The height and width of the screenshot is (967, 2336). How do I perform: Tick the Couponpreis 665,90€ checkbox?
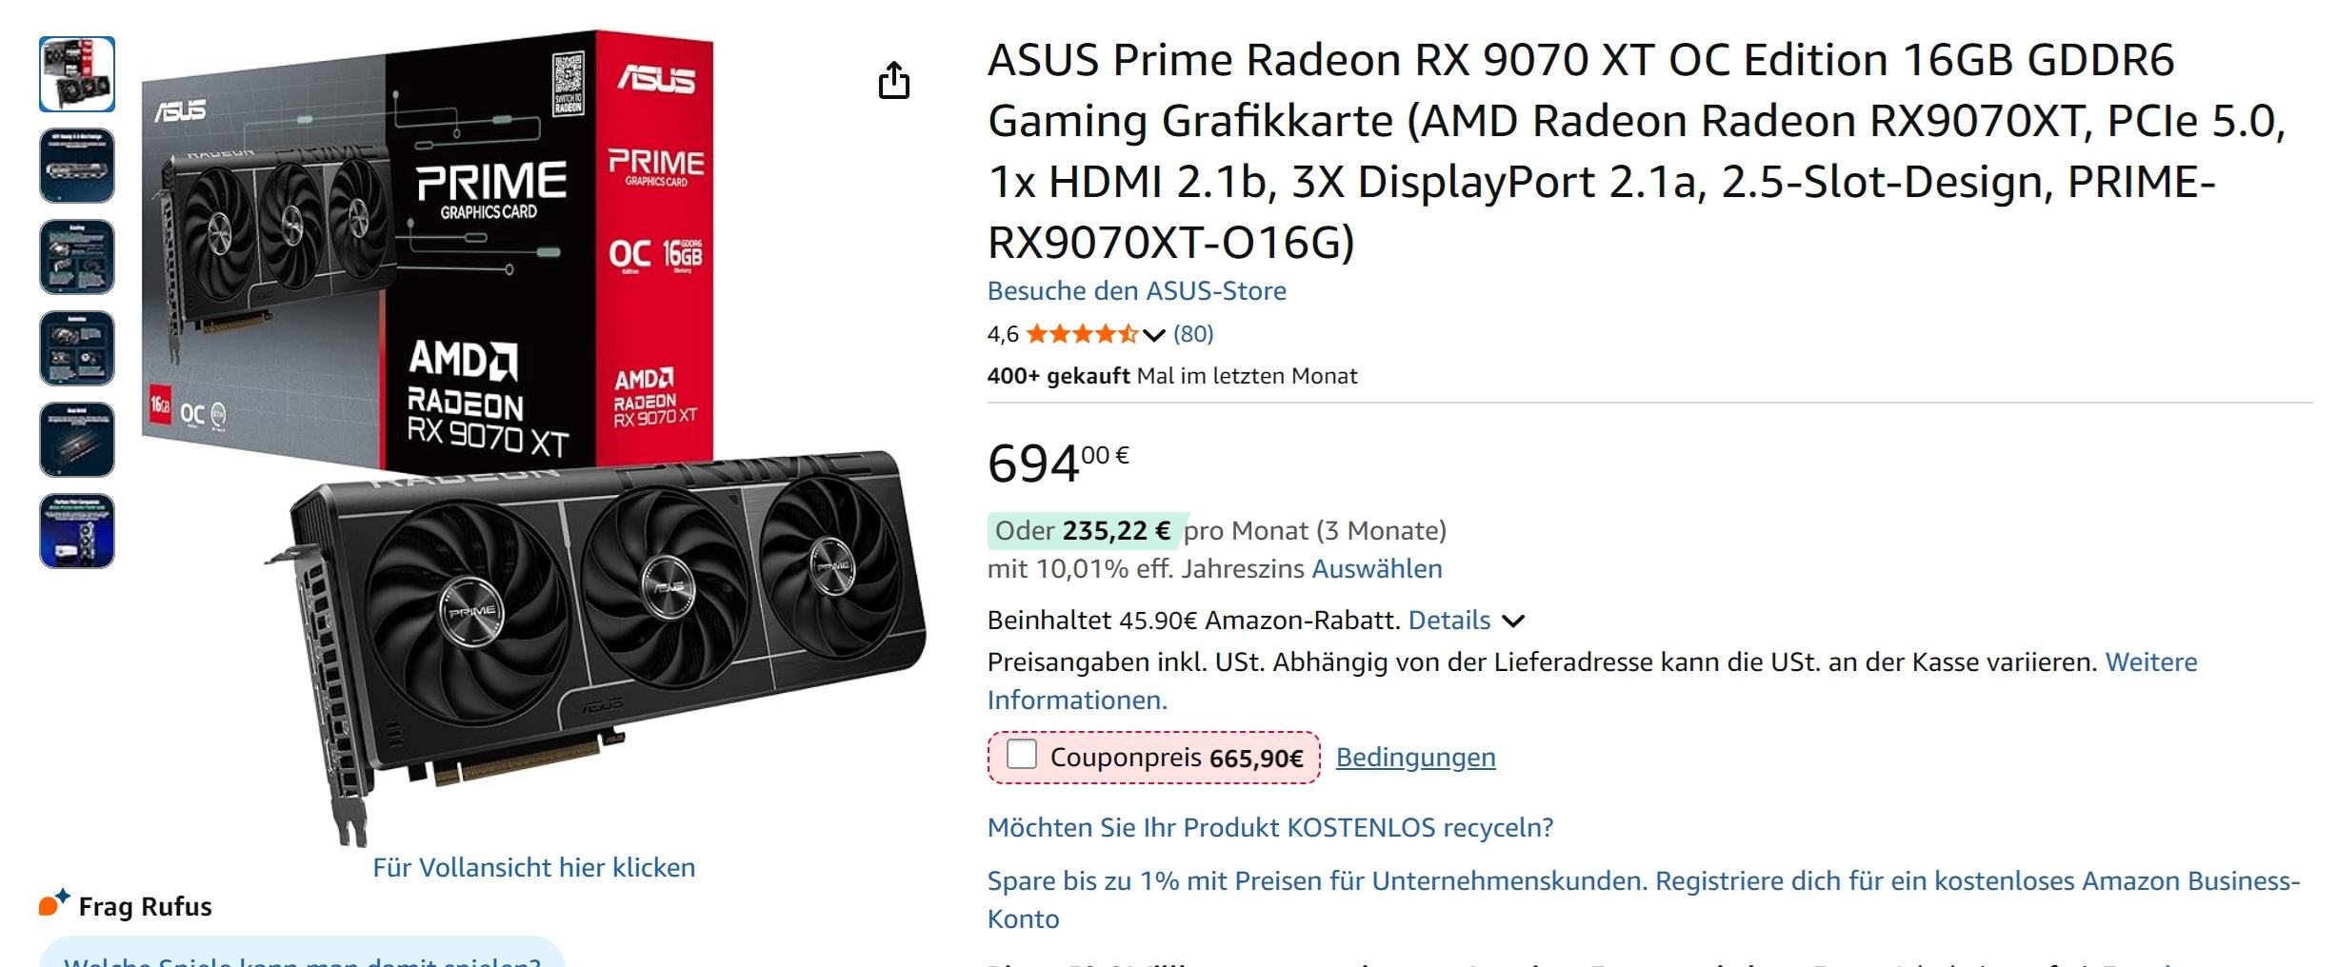[x=1022, y=755]
